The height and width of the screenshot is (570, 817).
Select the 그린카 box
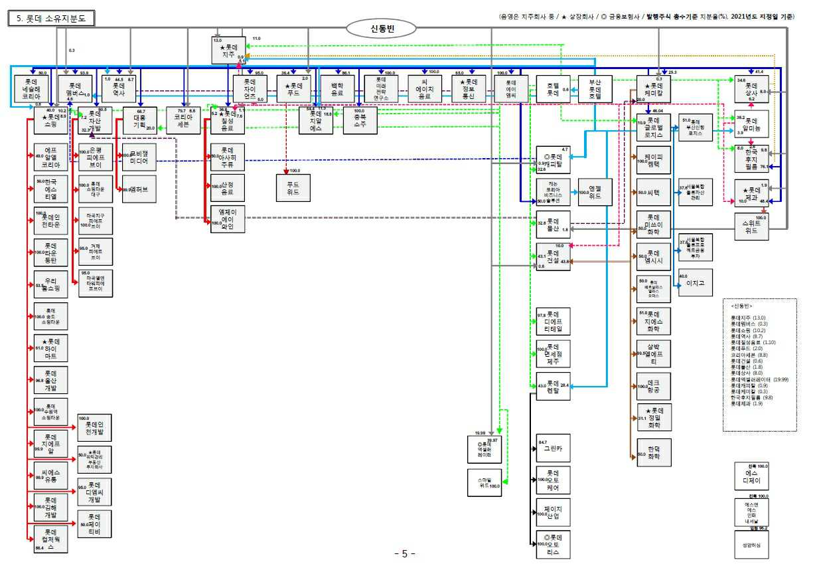click(x=554, y=449)
